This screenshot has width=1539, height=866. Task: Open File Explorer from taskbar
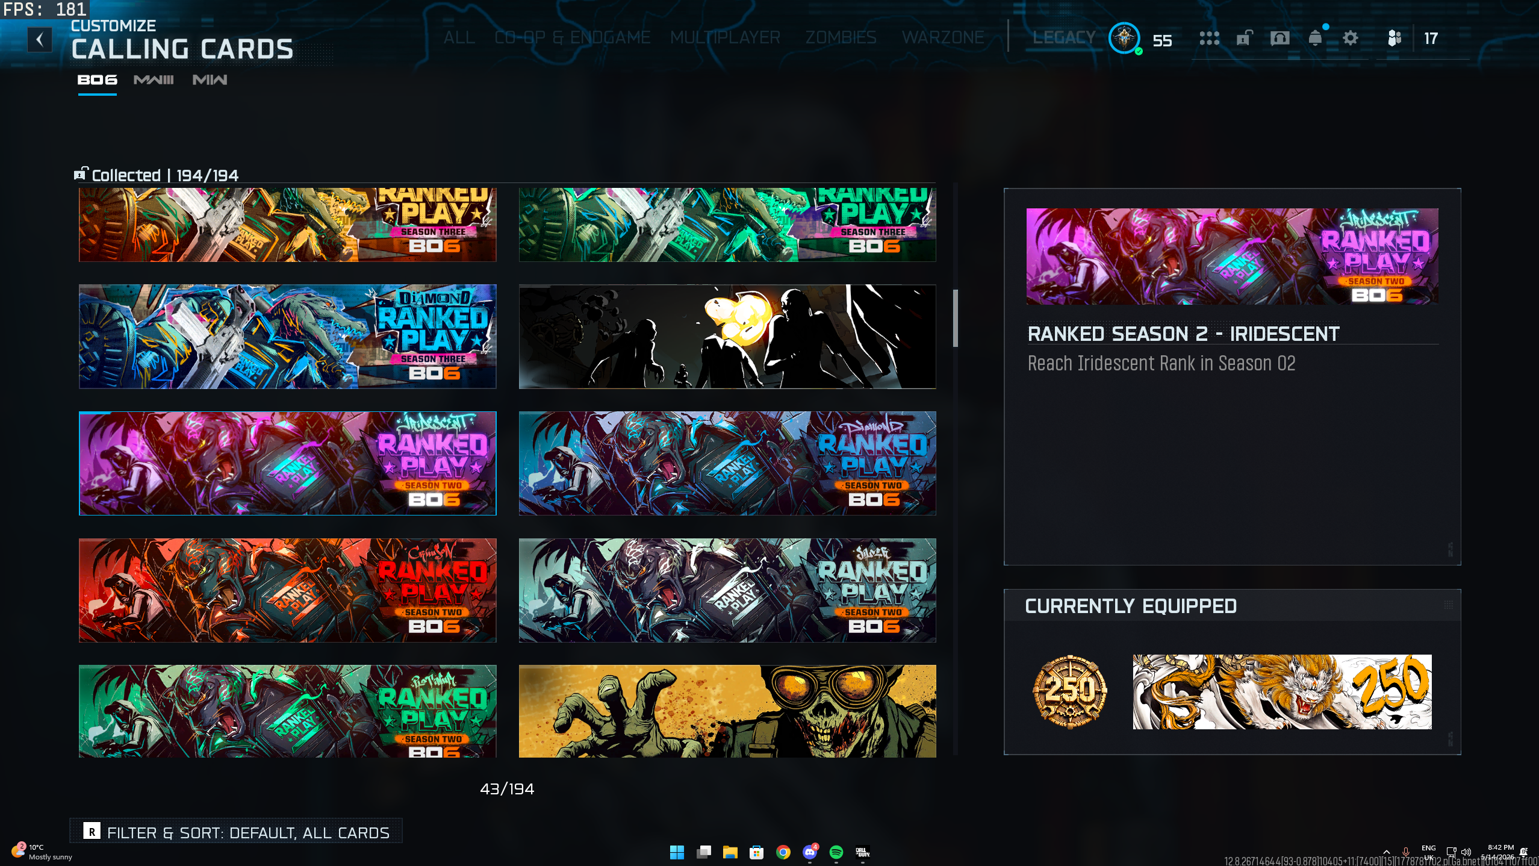coord(730,852)
